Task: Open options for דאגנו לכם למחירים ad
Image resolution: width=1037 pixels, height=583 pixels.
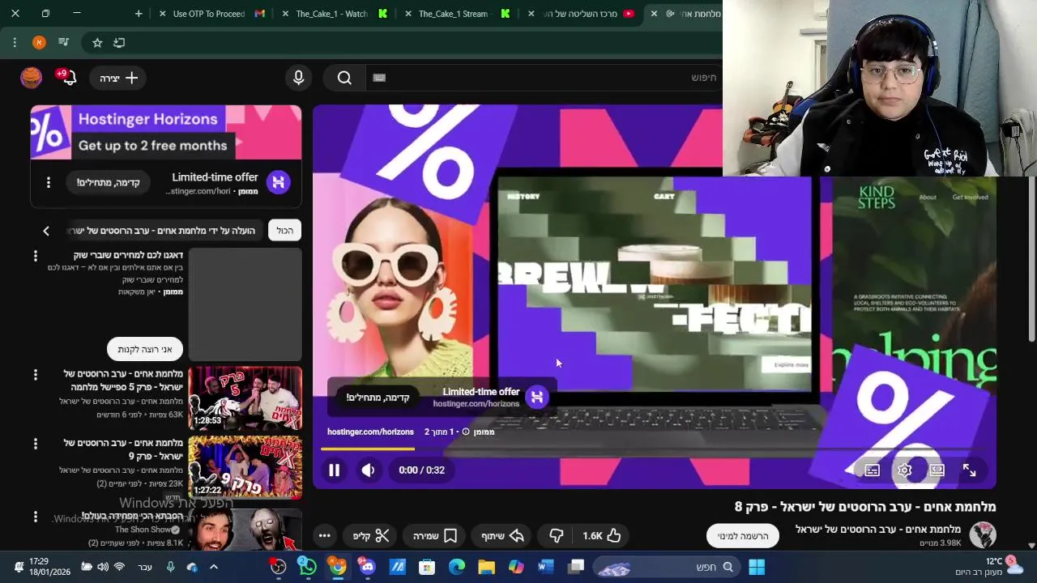Action: 35,256
